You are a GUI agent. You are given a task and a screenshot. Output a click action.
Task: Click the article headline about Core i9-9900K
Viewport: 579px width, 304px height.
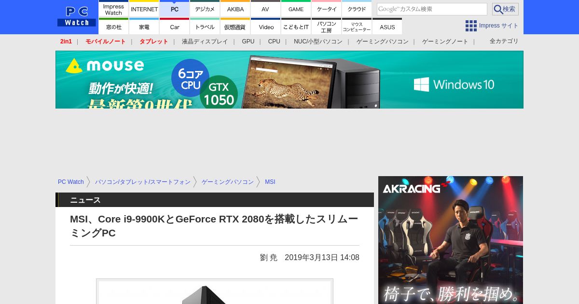pos(214,226)
